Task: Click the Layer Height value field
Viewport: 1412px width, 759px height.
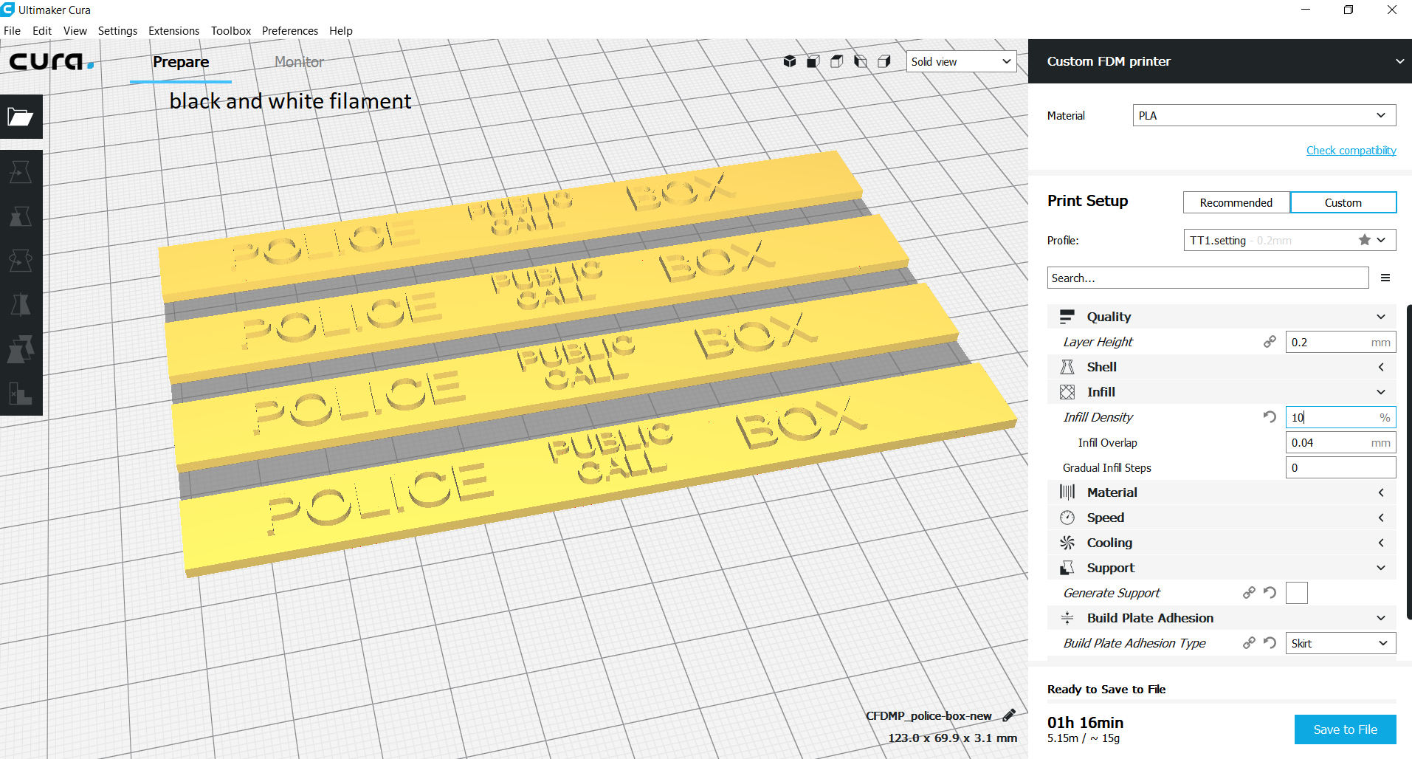Action: pos(1340,342)
